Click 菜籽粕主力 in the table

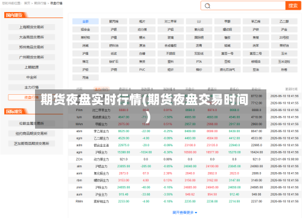click(101, 201)
